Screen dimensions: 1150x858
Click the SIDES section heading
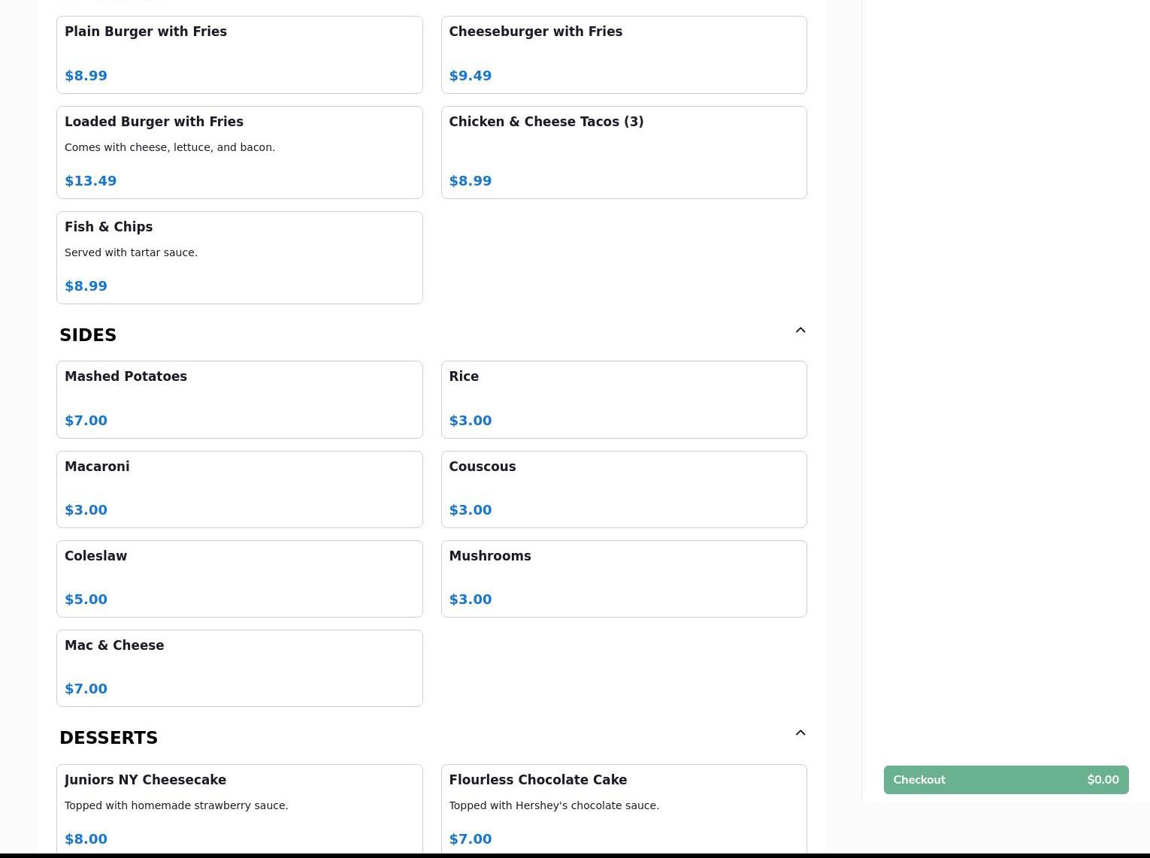point(88,335)
